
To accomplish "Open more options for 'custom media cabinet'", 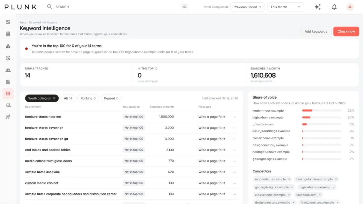I will 234,183.
